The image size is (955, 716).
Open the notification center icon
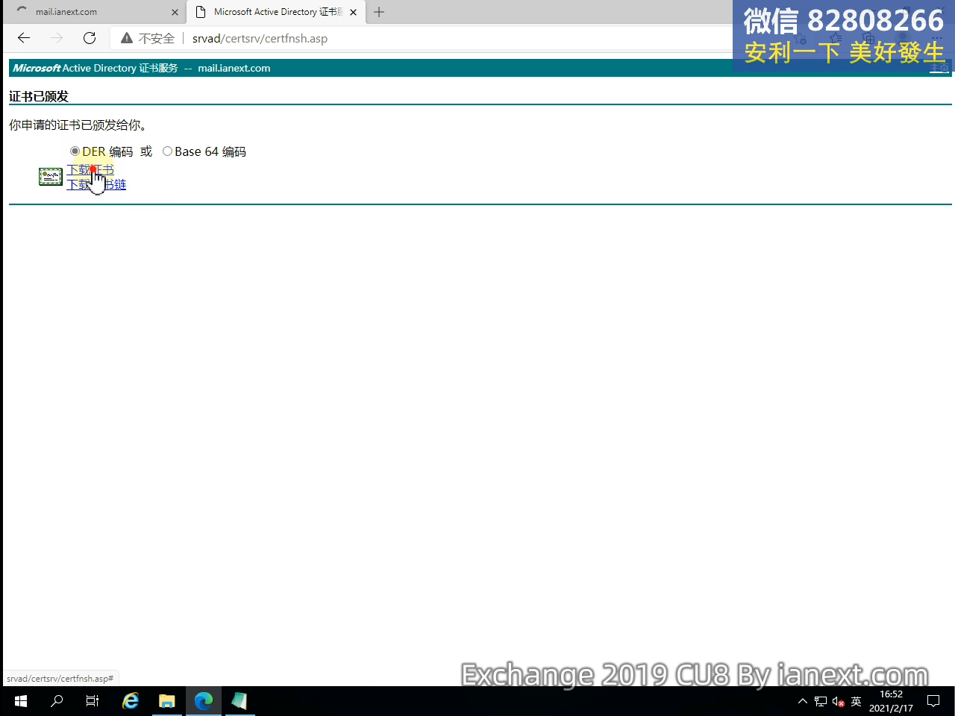click(933, 701)
